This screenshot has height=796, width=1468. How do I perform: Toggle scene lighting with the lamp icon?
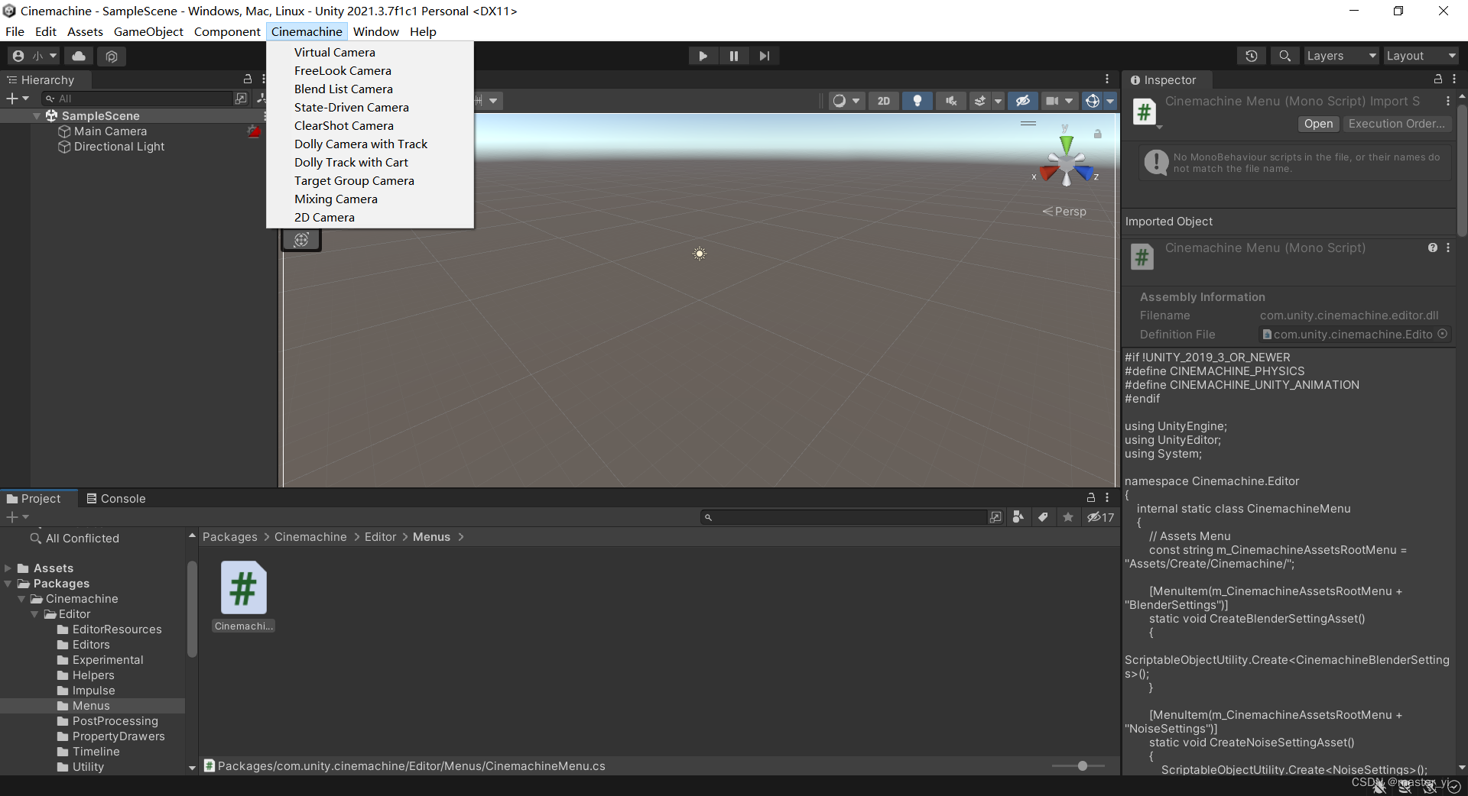[917, 101]
